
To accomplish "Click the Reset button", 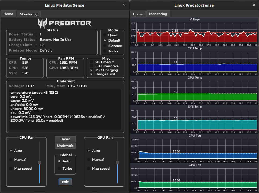I will click(65, 139).
